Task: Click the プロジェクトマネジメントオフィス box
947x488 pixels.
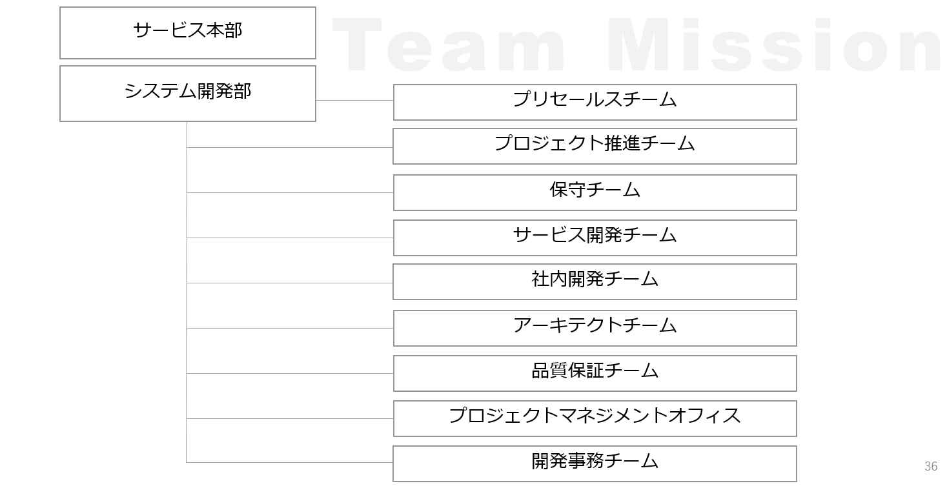Action: click(595, 418)
